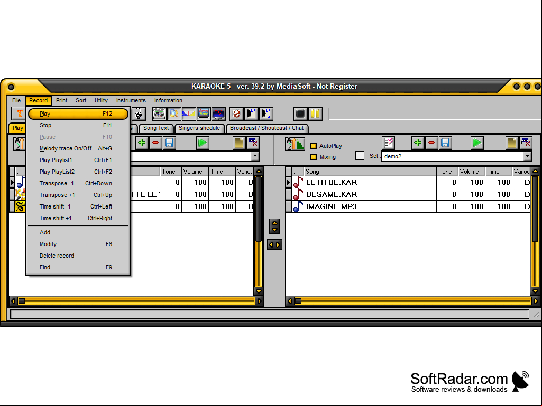Save left playlist with floppy icon
The image size is (542, 406).
(169, 143)
